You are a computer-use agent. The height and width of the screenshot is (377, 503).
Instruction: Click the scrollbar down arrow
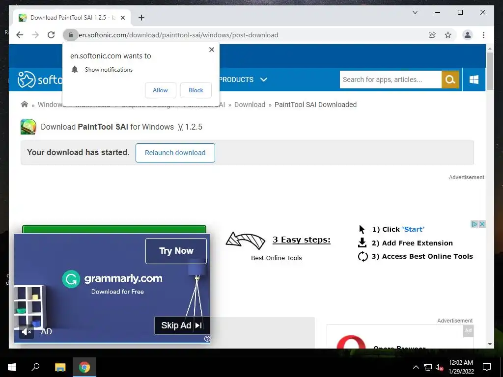point(490,344)
